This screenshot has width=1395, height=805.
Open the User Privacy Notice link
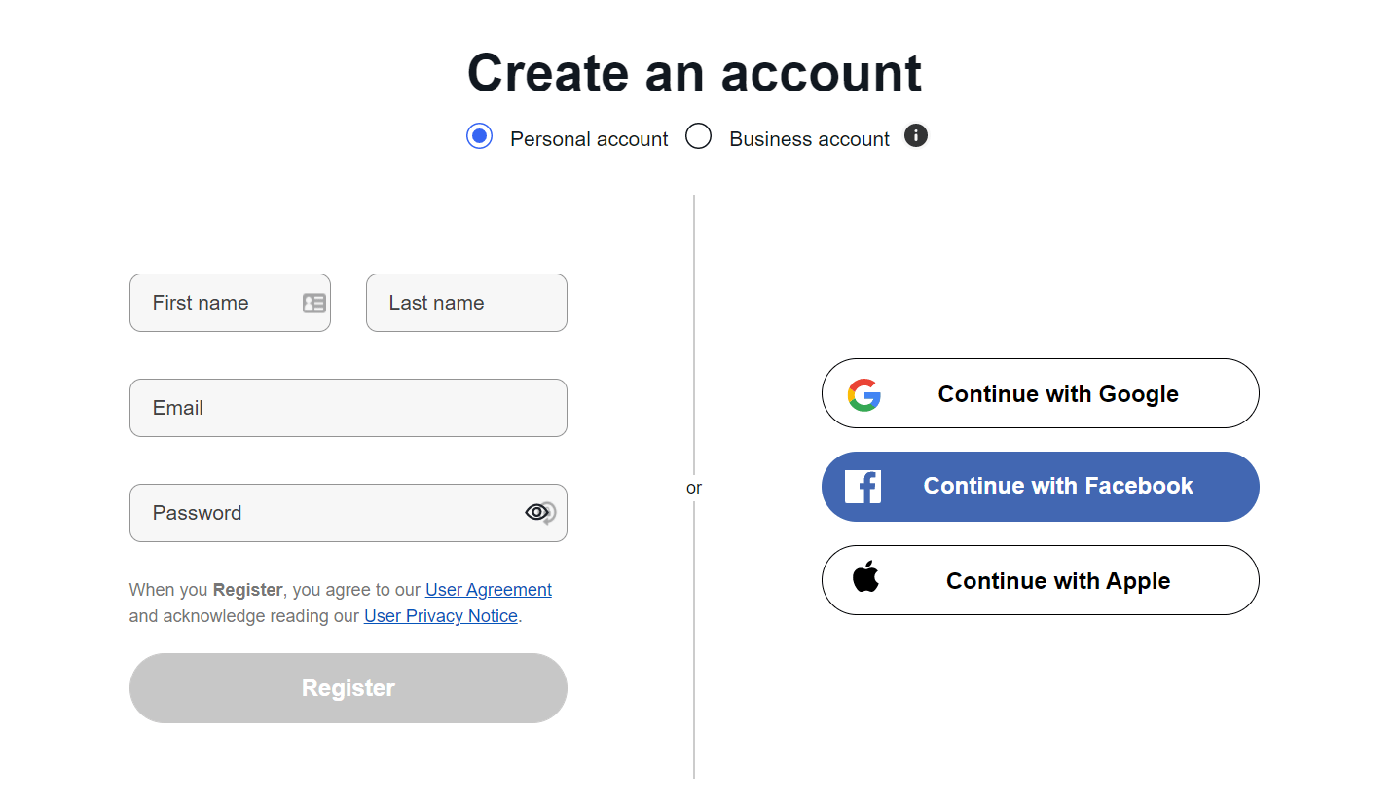point(441,616)
